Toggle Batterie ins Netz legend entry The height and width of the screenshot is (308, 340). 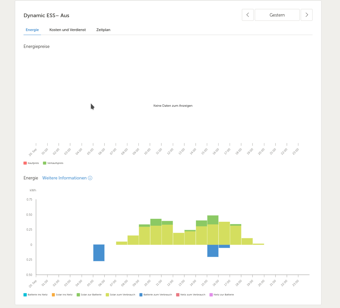pos(36,295)
